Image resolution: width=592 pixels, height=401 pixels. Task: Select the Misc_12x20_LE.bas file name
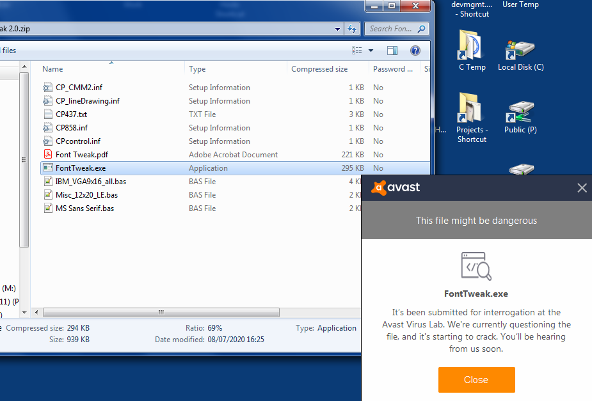tap(87, 195)
